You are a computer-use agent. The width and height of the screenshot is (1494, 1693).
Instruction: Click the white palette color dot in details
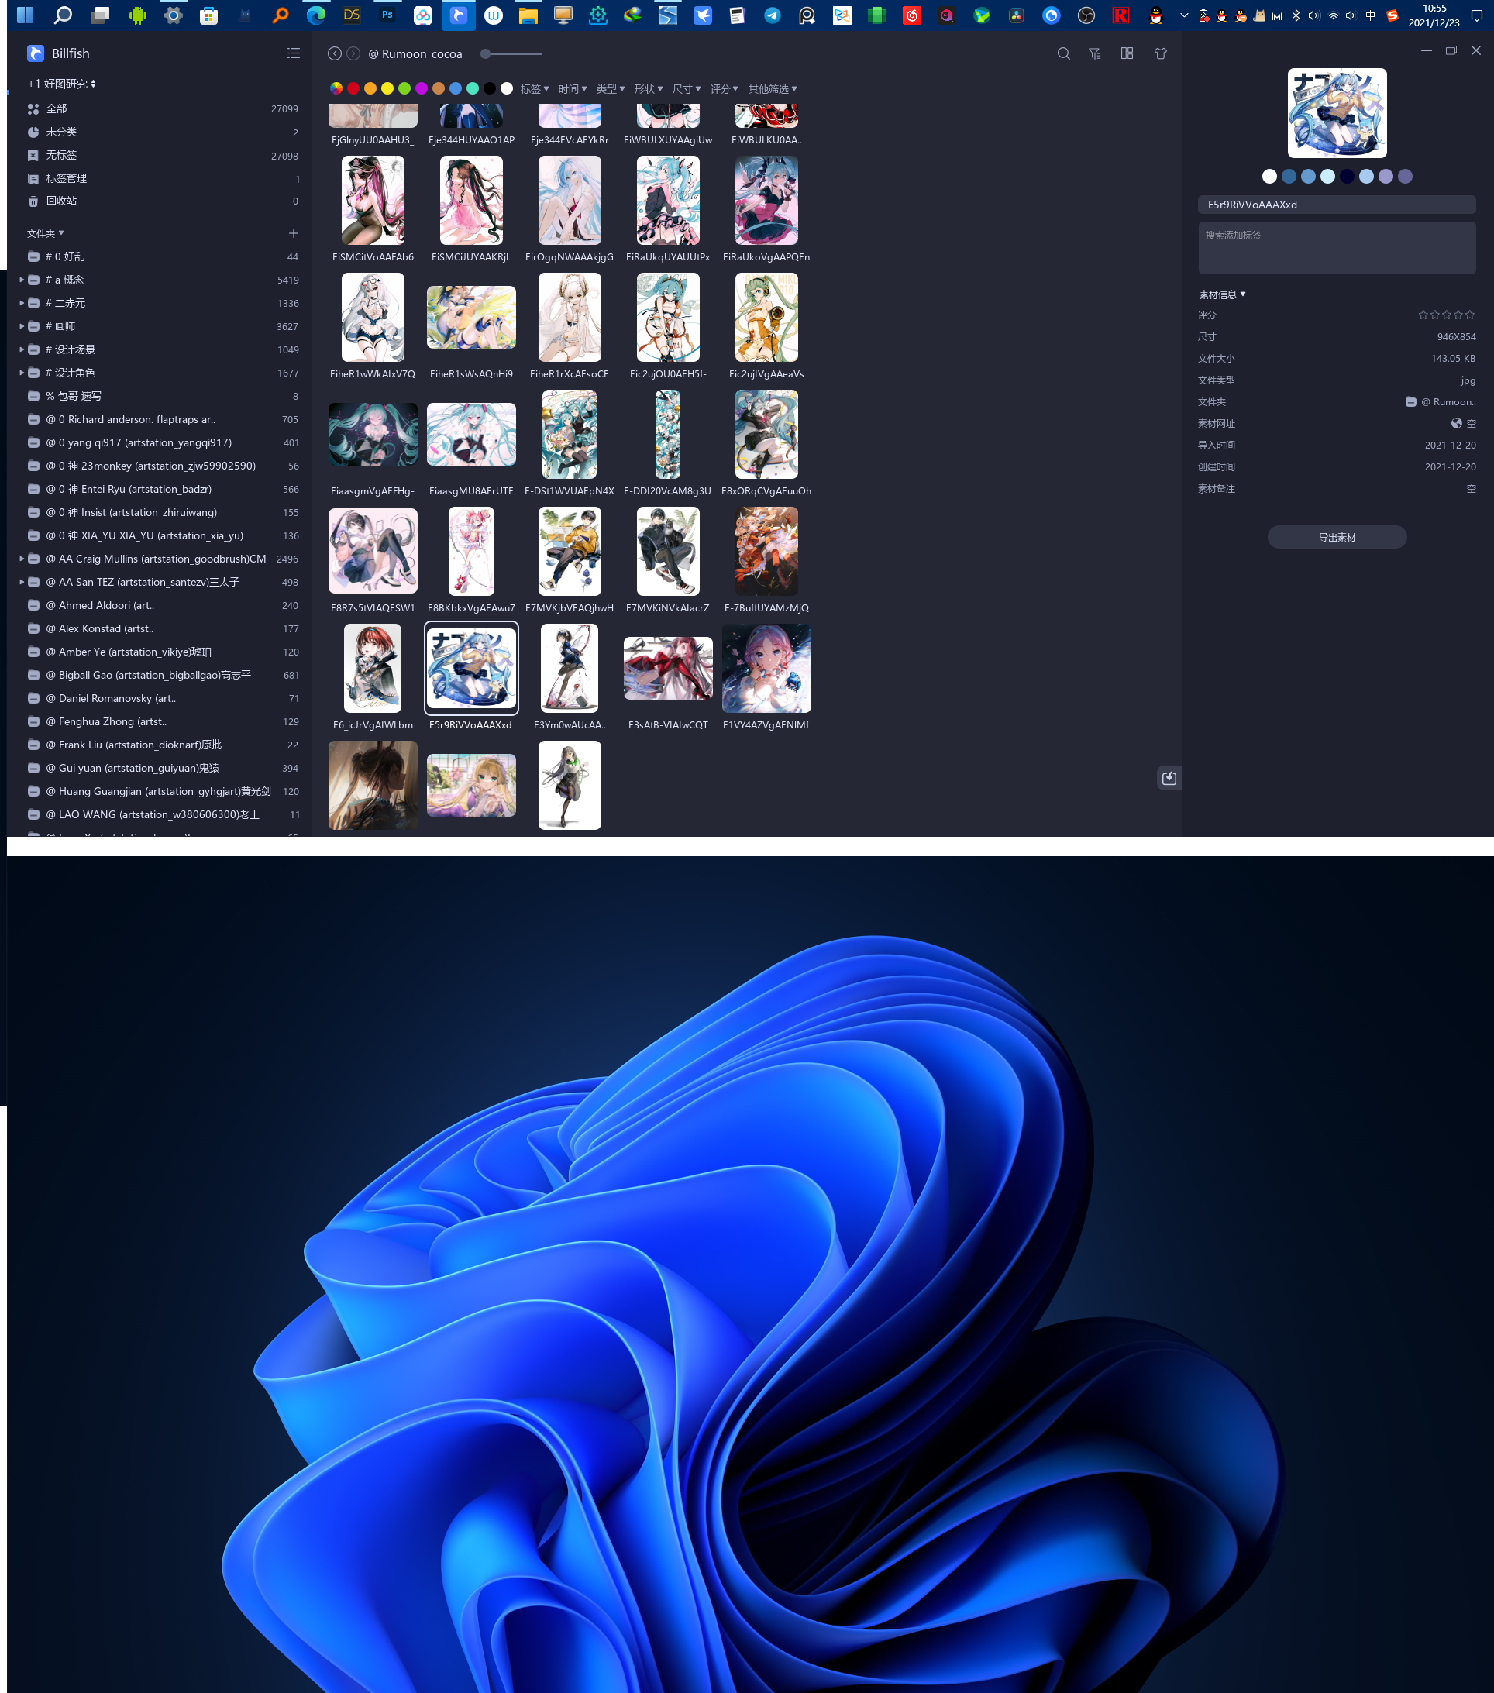pos(1269,177)
